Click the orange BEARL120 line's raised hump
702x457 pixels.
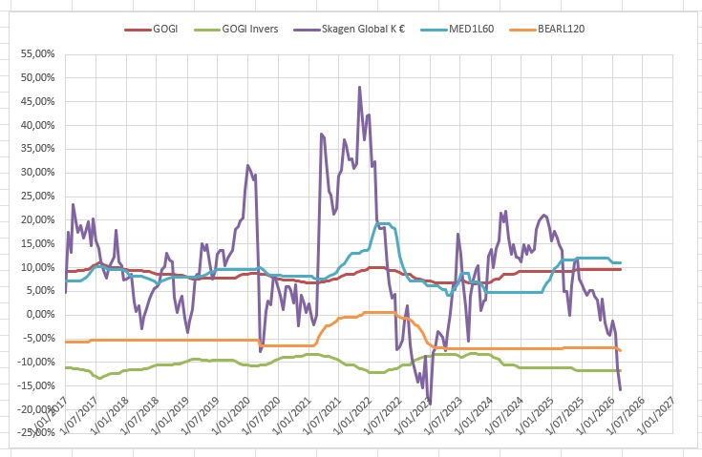363,313
